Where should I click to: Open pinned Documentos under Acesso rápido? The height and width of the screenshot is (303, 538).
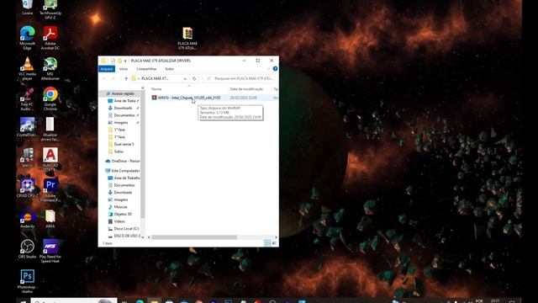(124, 115)
